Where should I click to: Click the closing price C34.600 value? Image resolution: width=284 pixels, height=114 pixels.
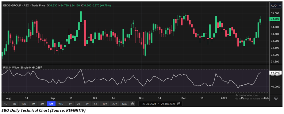[x=86, y=5]
